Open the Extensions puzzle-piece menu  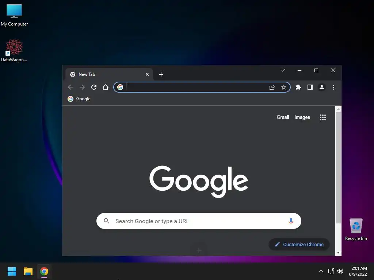[x=298, y=87]
